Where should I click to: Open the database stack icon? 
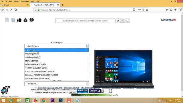(x=13, y=20)
